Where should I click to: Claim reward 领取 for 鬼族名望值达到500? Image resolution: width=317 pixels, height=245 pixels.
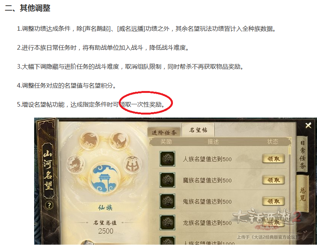(273, 201)
